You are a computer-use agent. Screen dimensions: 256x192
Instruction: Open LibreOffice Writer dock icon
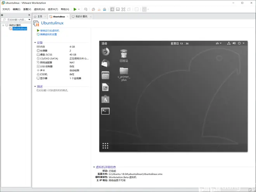(x=106, y=87)
